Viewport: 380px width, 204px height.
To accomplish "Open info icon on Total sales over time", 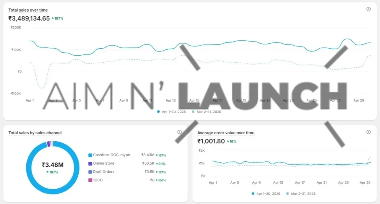I will point(368,9).
